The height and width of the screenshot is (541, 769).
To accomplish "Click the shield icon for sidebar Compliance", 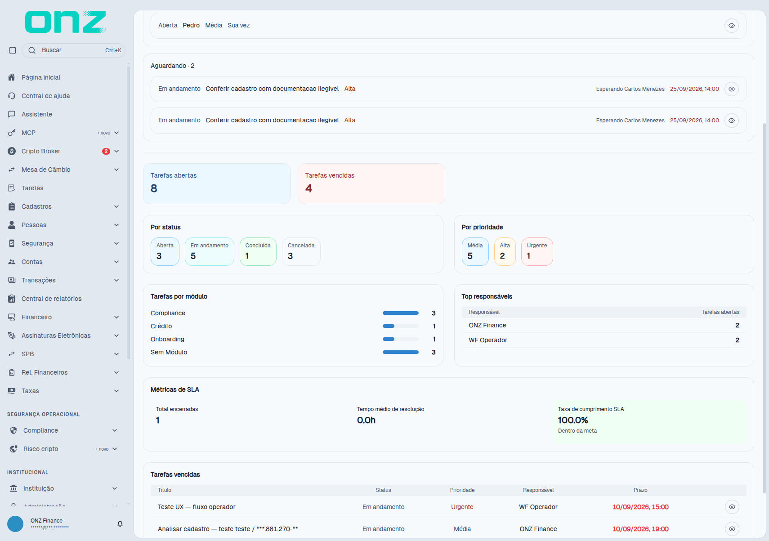I will click(x=13, y=430).
